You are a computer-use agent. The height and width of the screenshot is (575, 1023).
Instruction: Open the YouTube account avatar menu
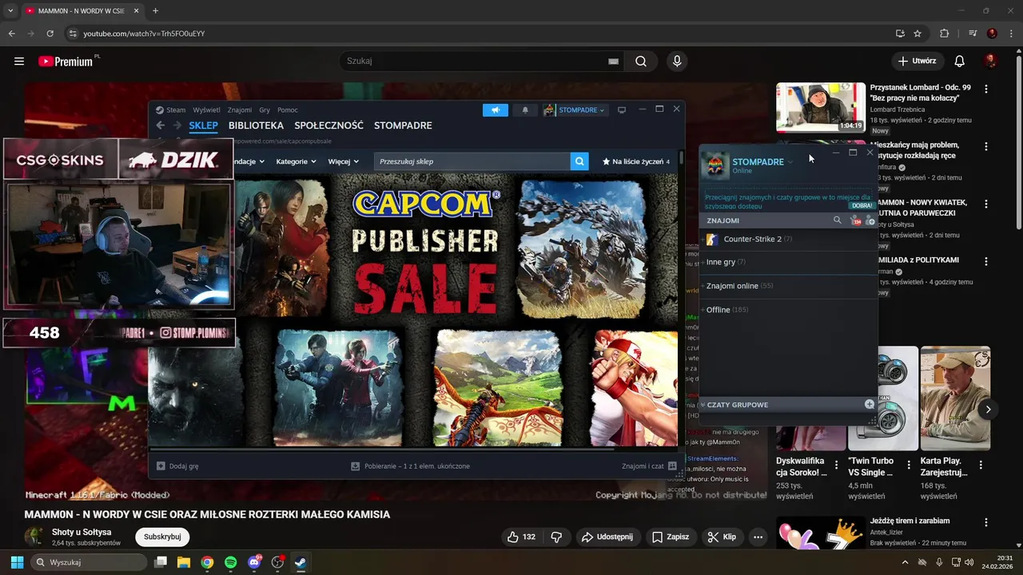[990, 61]
